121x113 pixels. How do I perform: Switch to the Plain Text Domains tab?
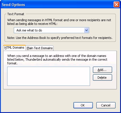[x=40, y=48]
